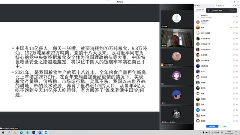Open the far-right panel menu above members list

(238, 6)
